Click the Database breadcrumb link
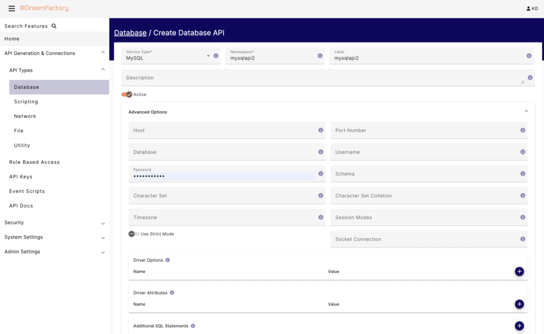This screenshot has width=544, height=334. pos(130,32)
